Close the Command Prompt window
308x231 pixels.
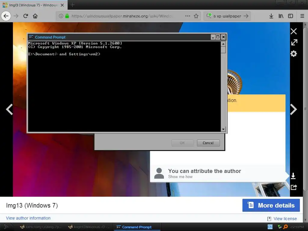pos(223,37)
